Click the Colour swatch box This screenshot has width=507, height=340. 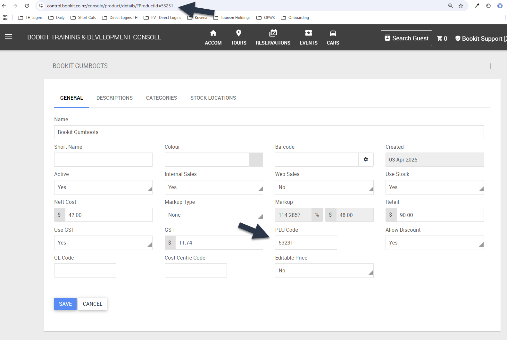click(256, 160)
